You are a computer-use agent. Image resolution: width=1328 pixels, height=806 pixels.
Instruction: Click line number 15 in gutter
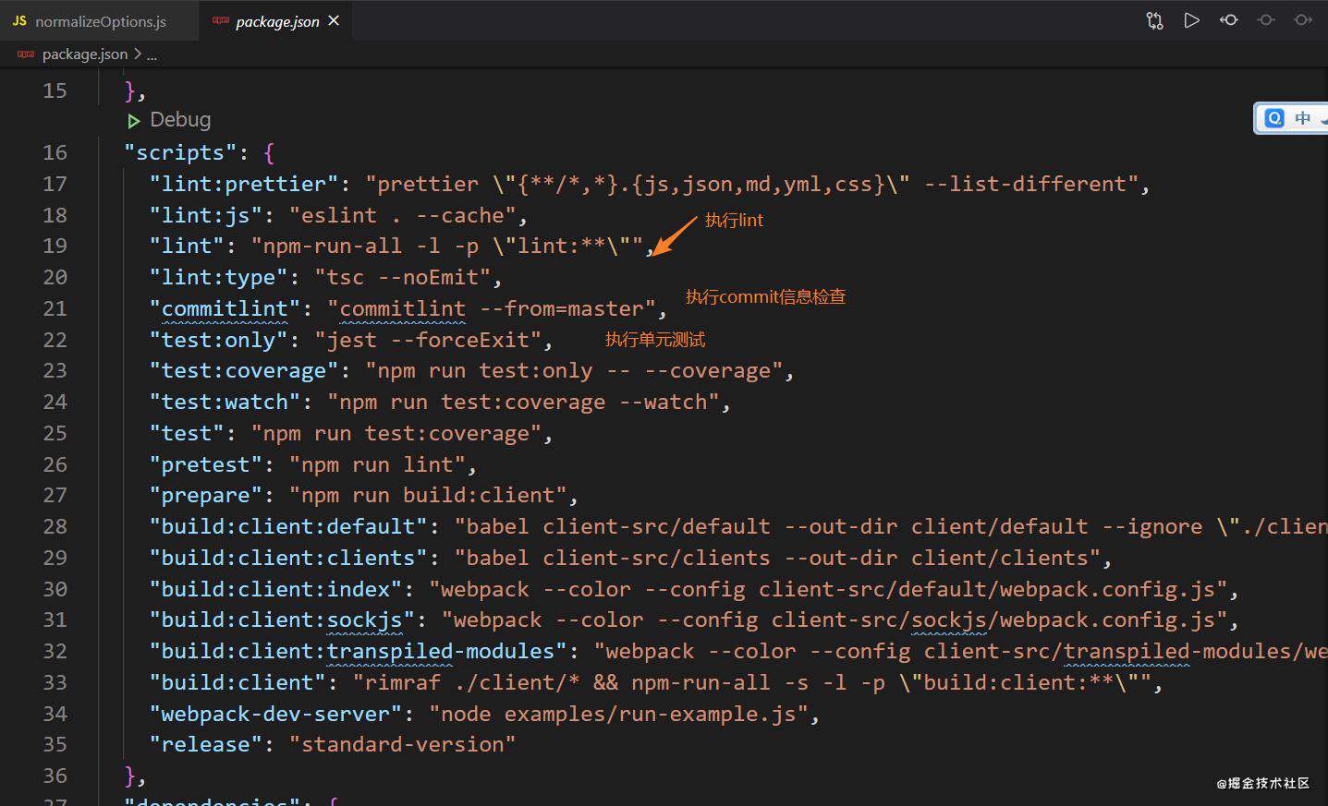pos(55,90)
